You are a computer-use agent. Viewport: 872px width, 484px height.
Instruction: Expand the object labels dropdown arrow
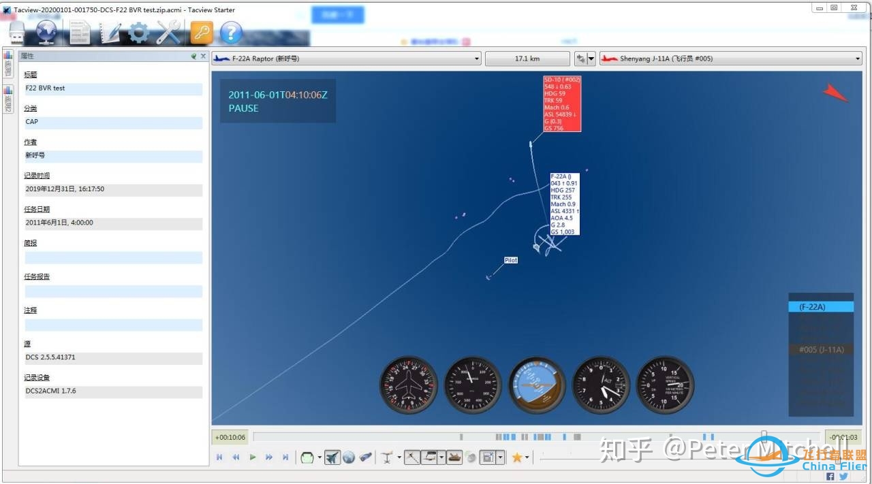point(441,457)
